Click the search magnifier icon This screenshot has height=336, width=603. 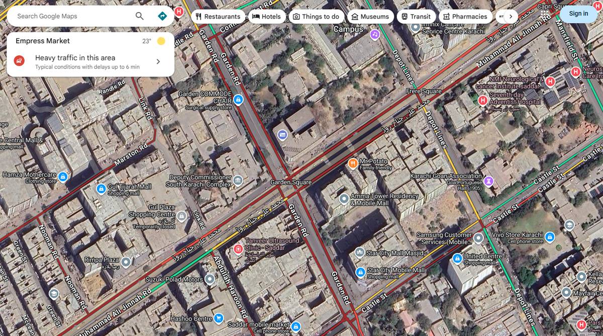(139, 16)
